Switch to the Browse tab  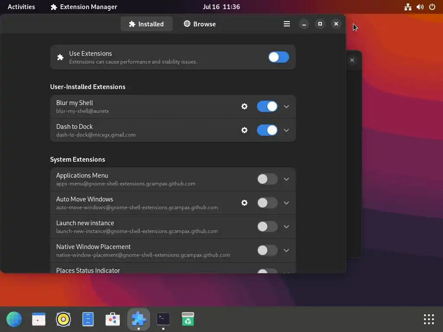[200, 24]
